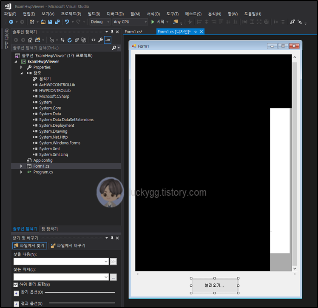
Task: Click the 시작 start button label
Action: click(x=160, y=22)
